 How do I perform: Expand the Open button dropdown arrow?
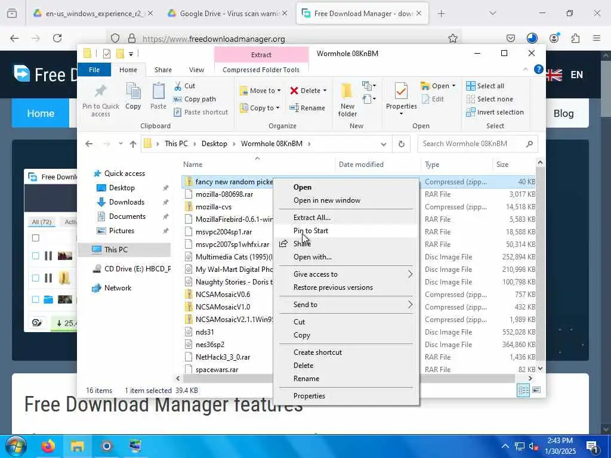(x=453, y=86)
